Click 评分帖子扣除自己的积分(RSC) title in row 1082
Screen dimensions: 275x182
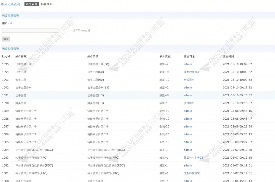click(x=34, y=165)
